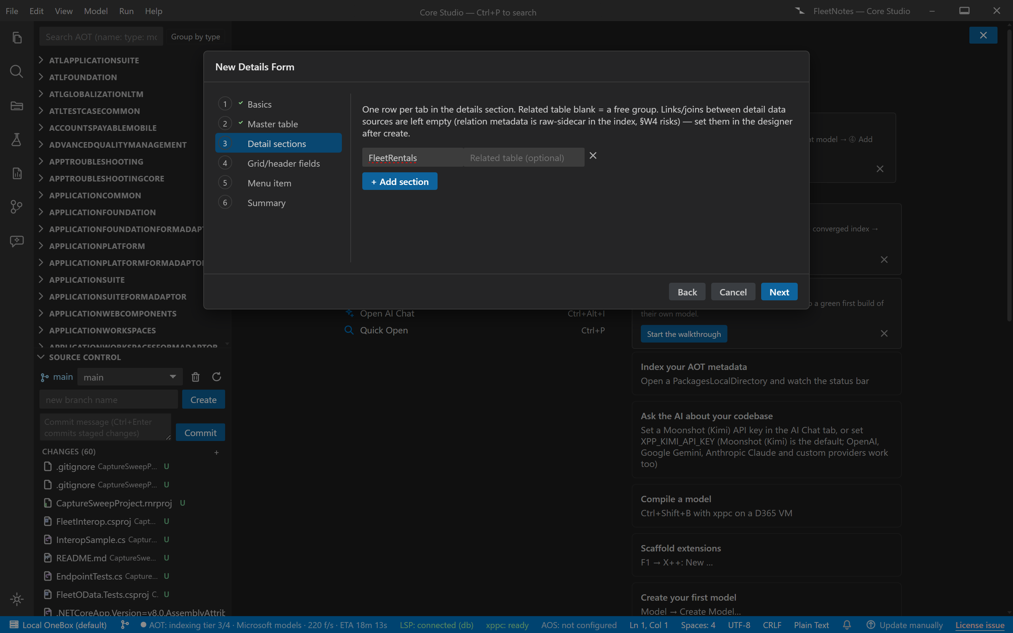Go to Grid/header fields wizard step
Viewport: 1013px width, 633px height.
pyautogui.click(x=278, y=163)
